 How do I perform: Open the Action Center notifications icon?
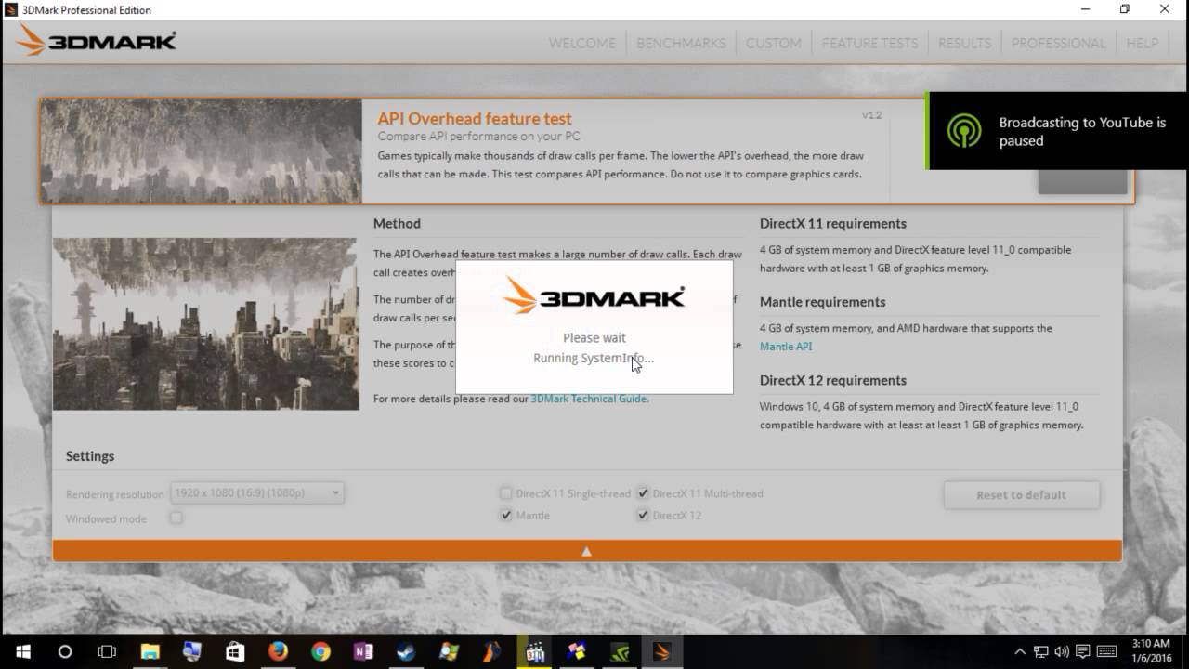click(x=1083, y=651)
